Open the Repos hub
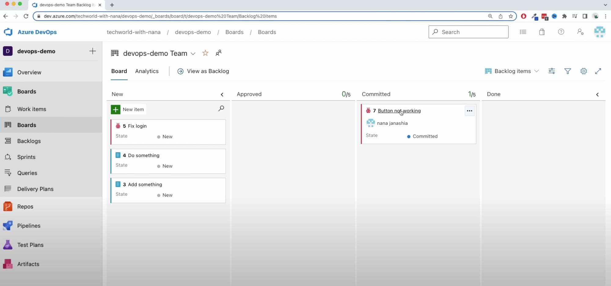This screenshot has width=611, height=286. pos(51,207)
